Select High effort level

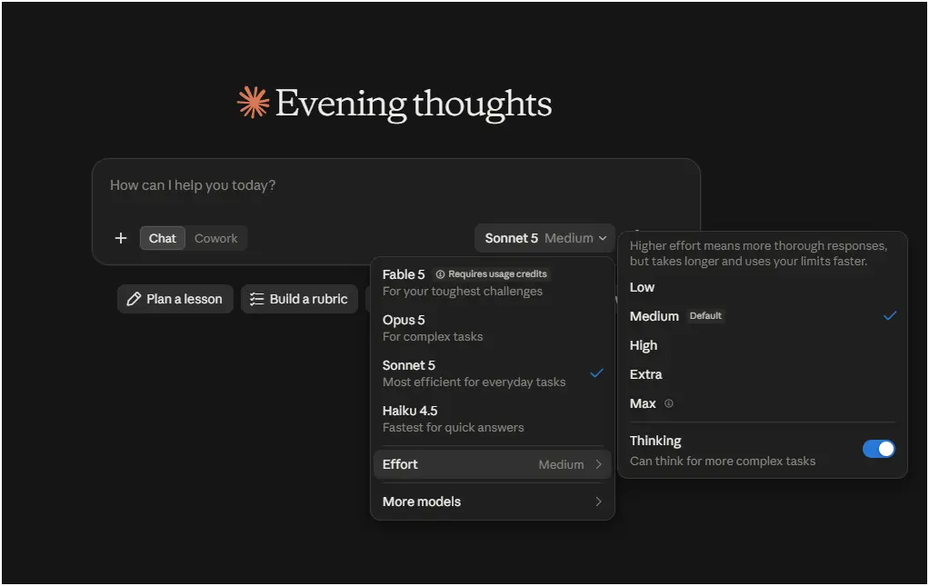click(x=762, y=345)
